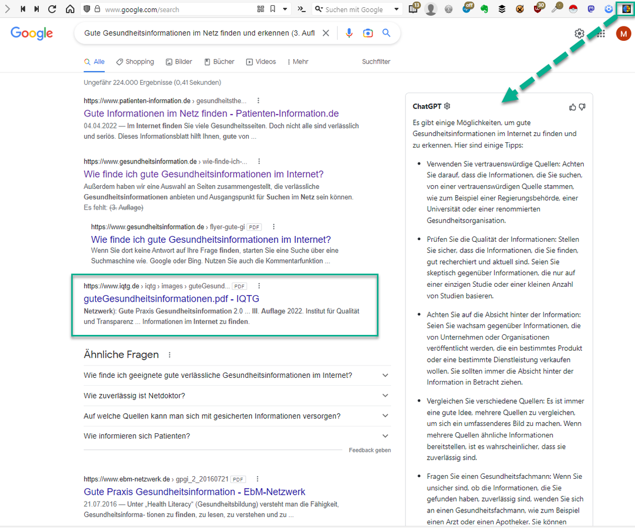Viewport: 635px width, 528px height.
Task: Open ChatGPT panel settings gear
Action: coord(447,106)
